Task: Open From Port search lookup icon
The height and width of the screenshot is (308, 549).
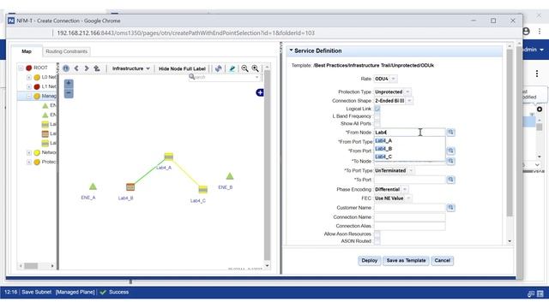Action: (x=450, y=151)
